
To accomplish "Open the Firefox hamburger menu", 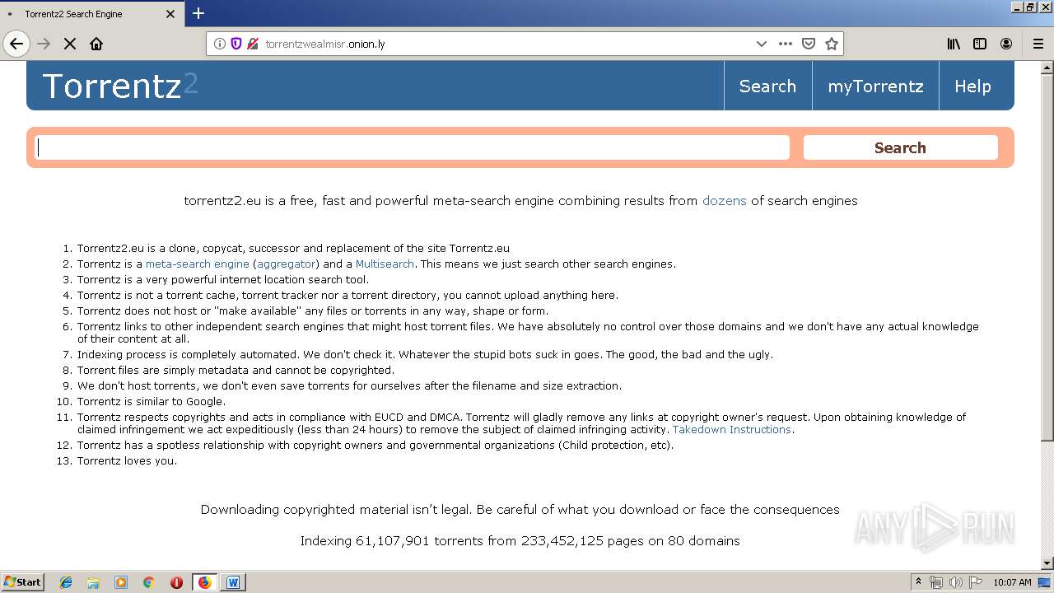I will tap(1038, 44).
